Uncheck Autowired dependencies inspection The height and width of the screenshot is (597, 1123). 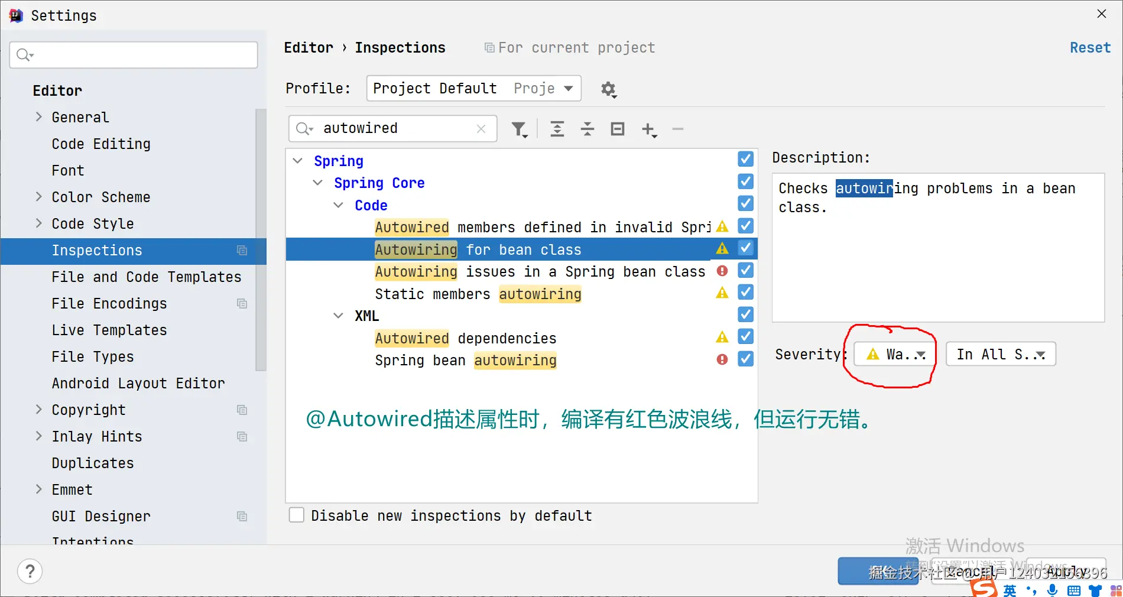746,336
